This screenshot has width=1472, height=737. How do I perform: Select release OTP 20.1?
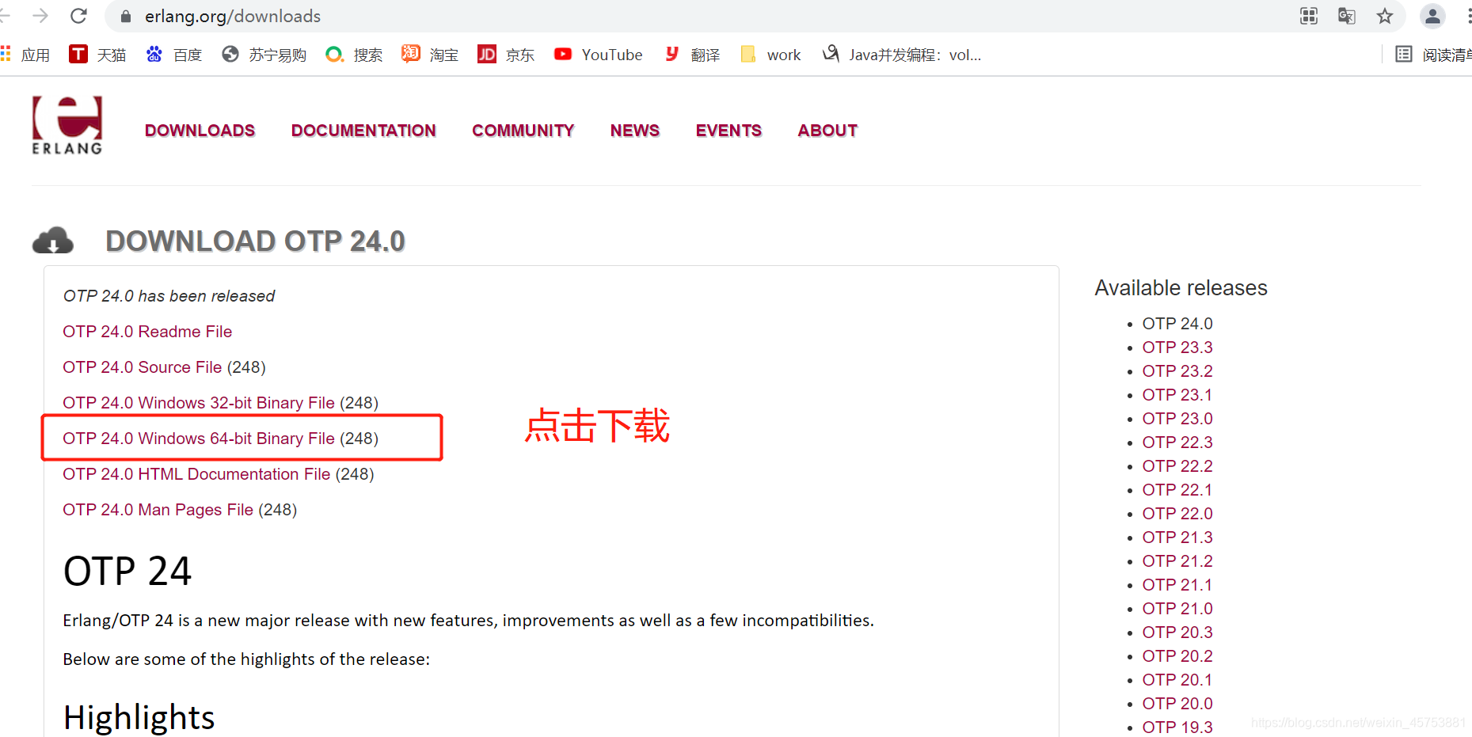[1177, 680]
